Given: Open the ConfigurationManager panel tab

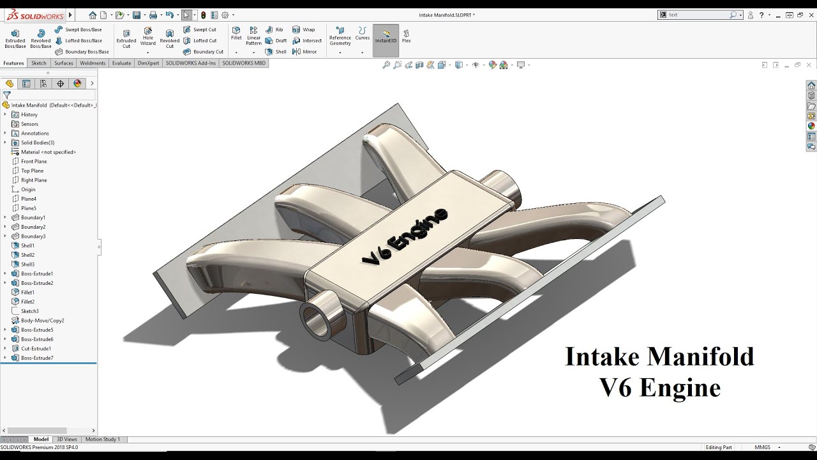Looking at the screenshot, I should coord(43,83).
